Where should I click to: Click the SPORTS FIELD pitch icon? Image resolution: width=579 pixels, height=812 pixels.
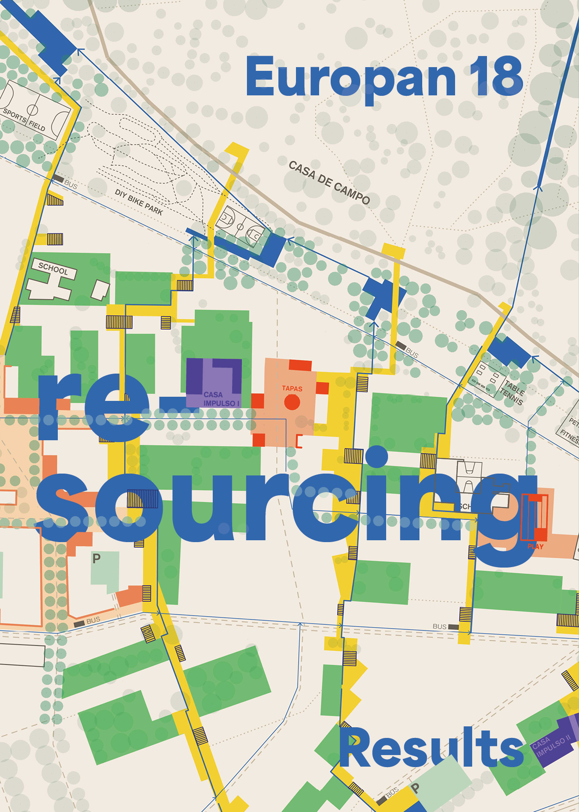tap(33, 110)
